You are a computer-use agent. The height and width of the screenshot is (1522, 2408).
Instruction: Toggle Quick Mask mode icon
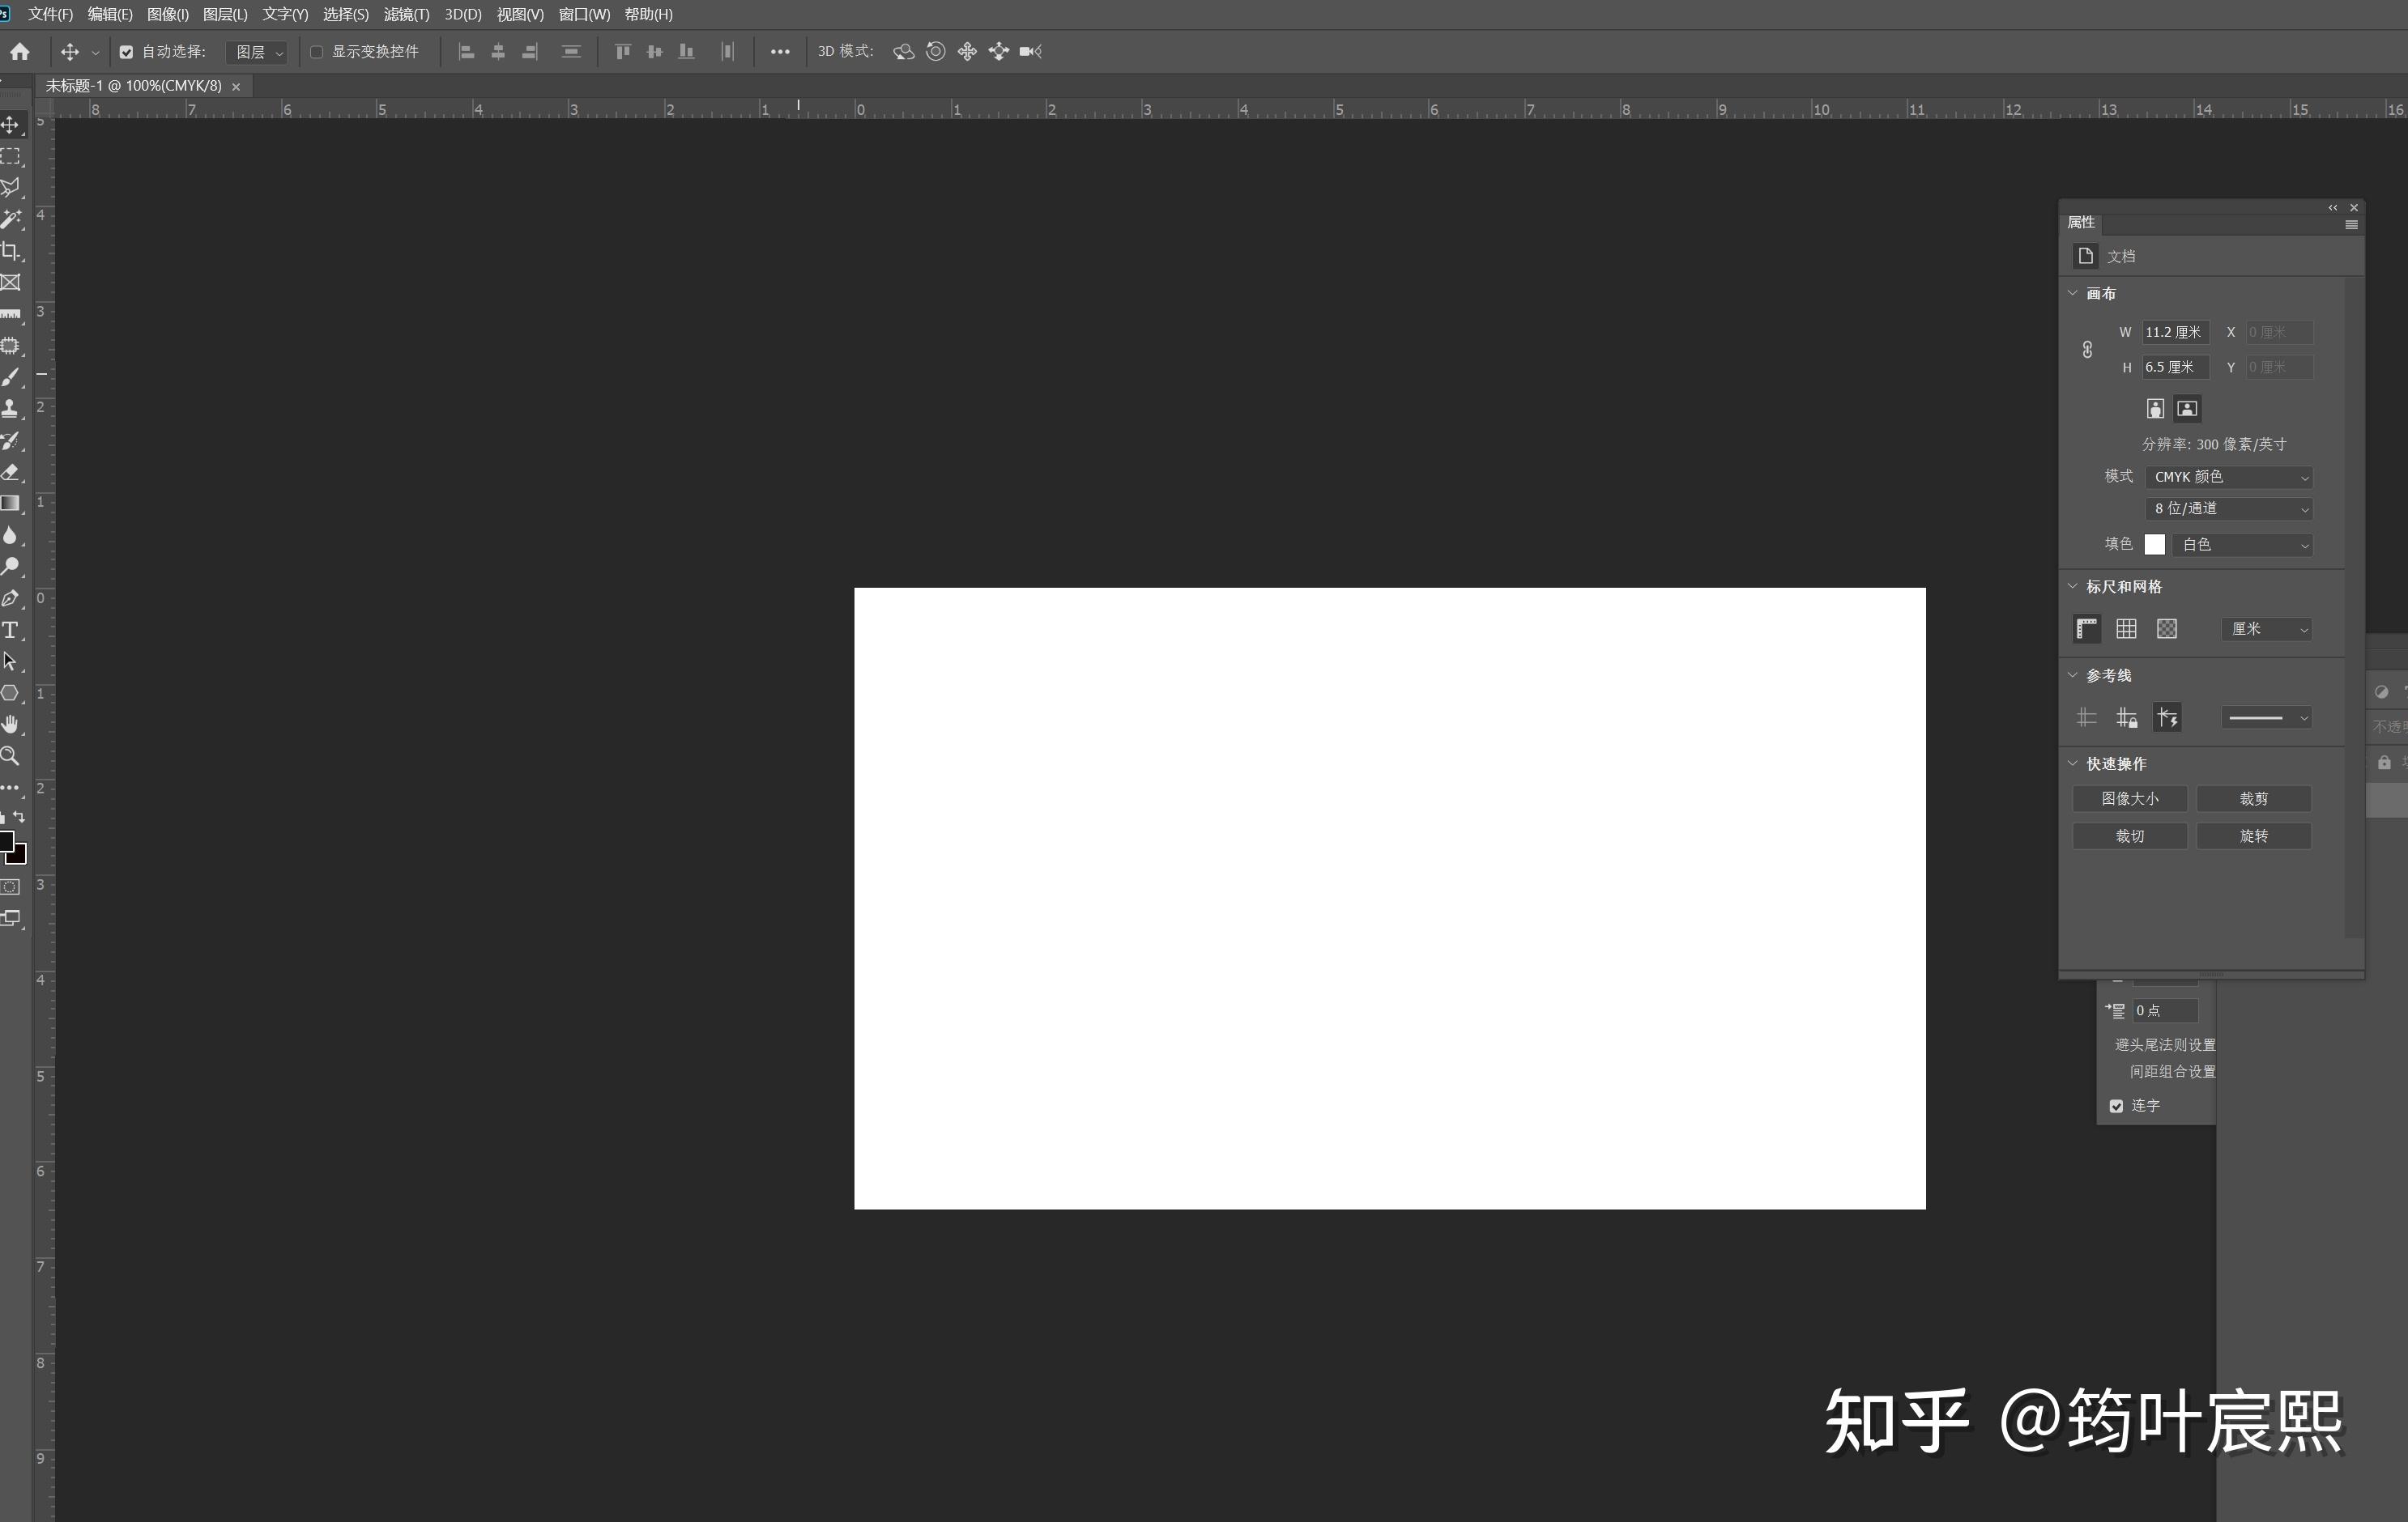pyautogui.click(x=10, y=886)
